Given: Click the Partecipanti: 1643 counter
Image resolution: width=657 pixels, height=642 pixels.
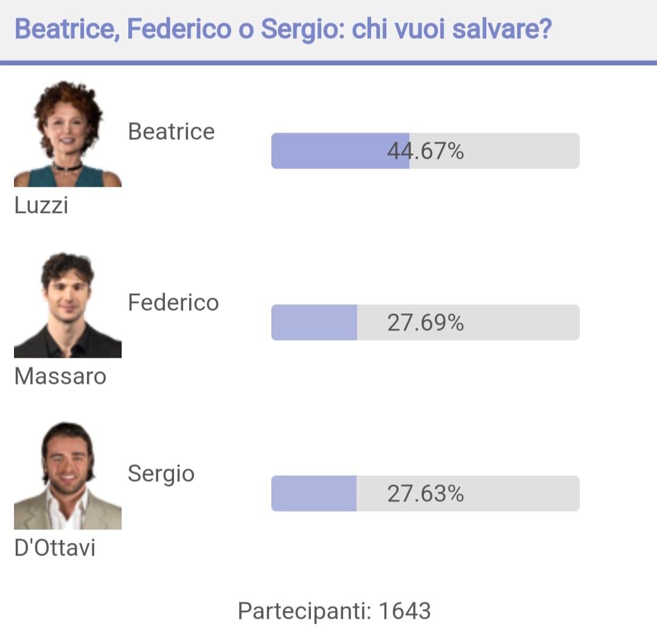Looking at the screenshot, I should (x=335, y=611).
